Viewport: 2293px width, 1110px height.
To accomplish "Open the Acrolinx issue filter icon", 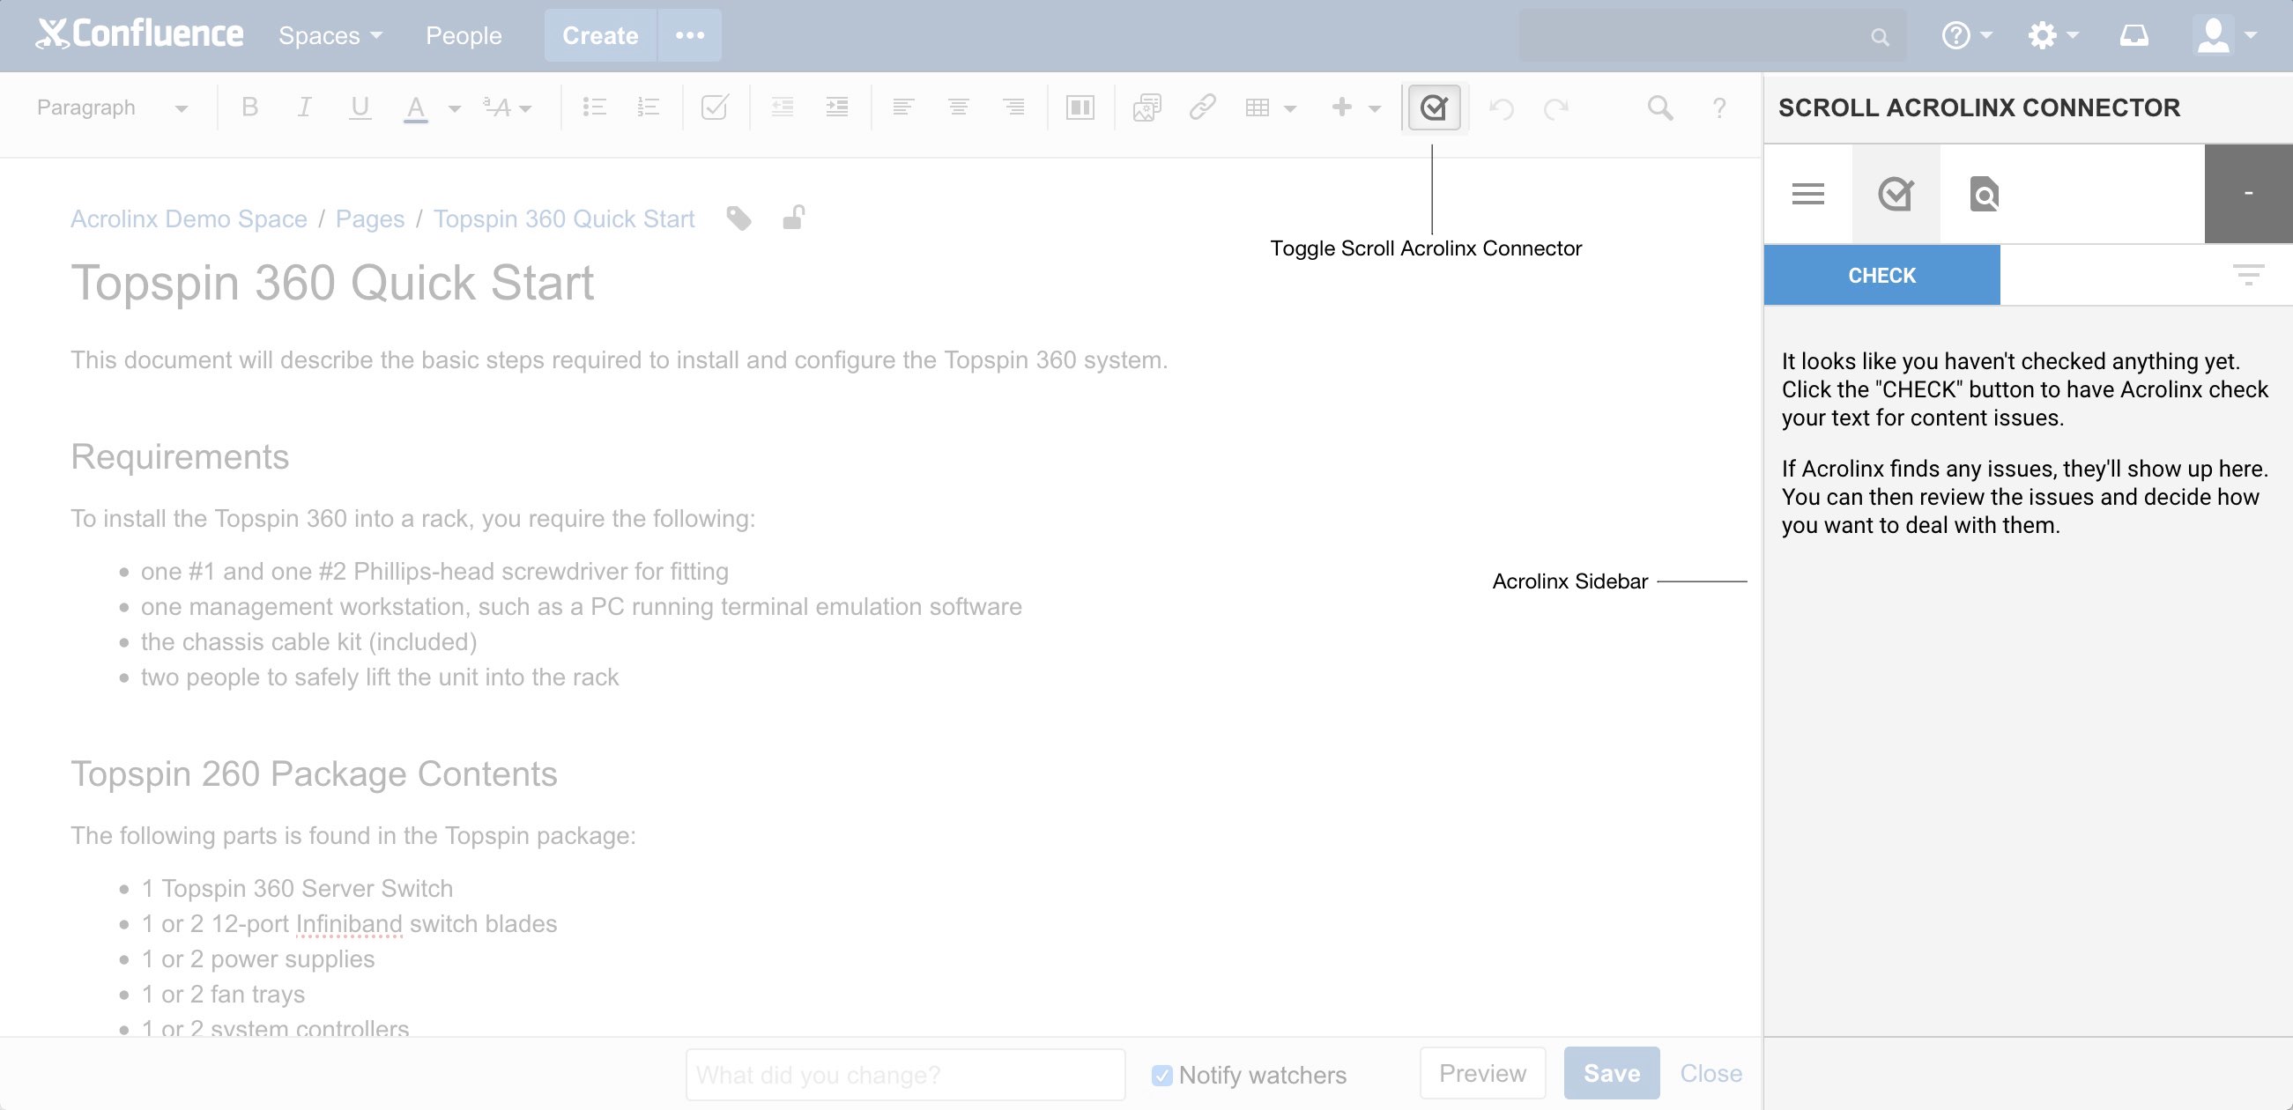I will [2247, 275].
